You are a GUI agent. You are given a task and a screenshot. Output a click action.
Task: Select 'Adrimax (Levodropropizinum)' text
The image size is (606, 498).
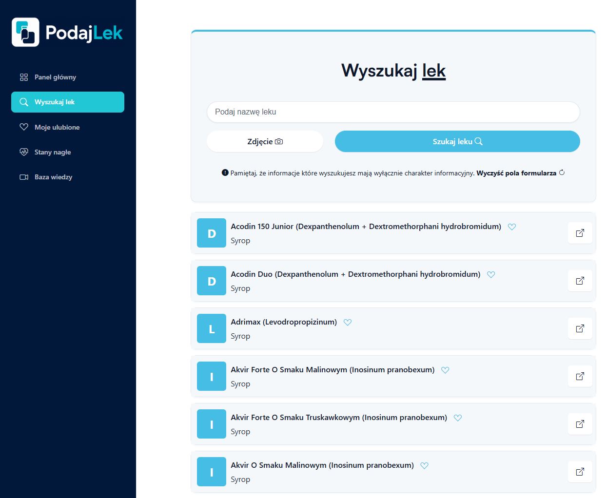[284, 322]
